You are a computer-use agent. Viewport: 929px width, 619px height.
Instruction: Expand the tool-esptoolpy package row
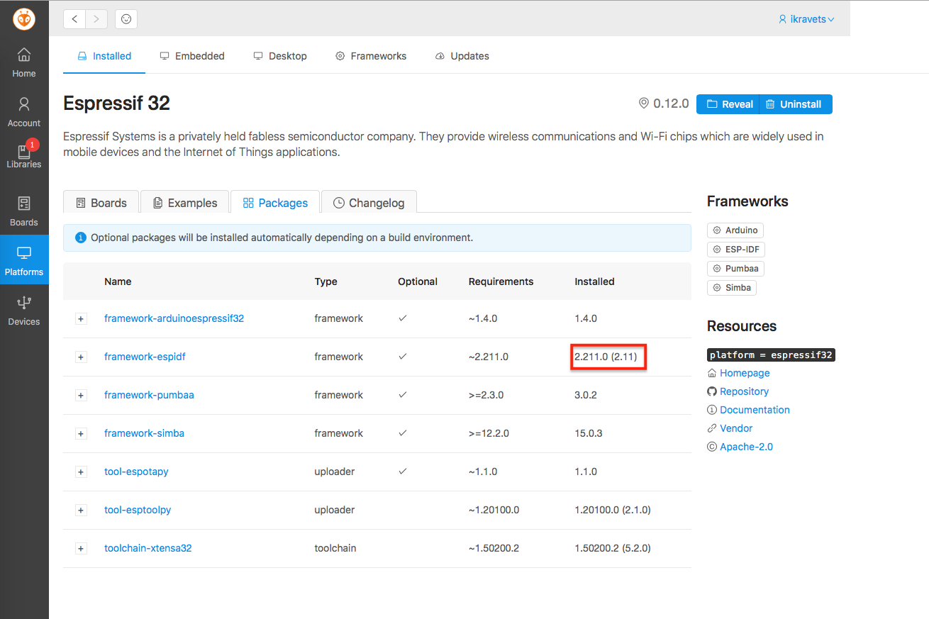[80, 510]
